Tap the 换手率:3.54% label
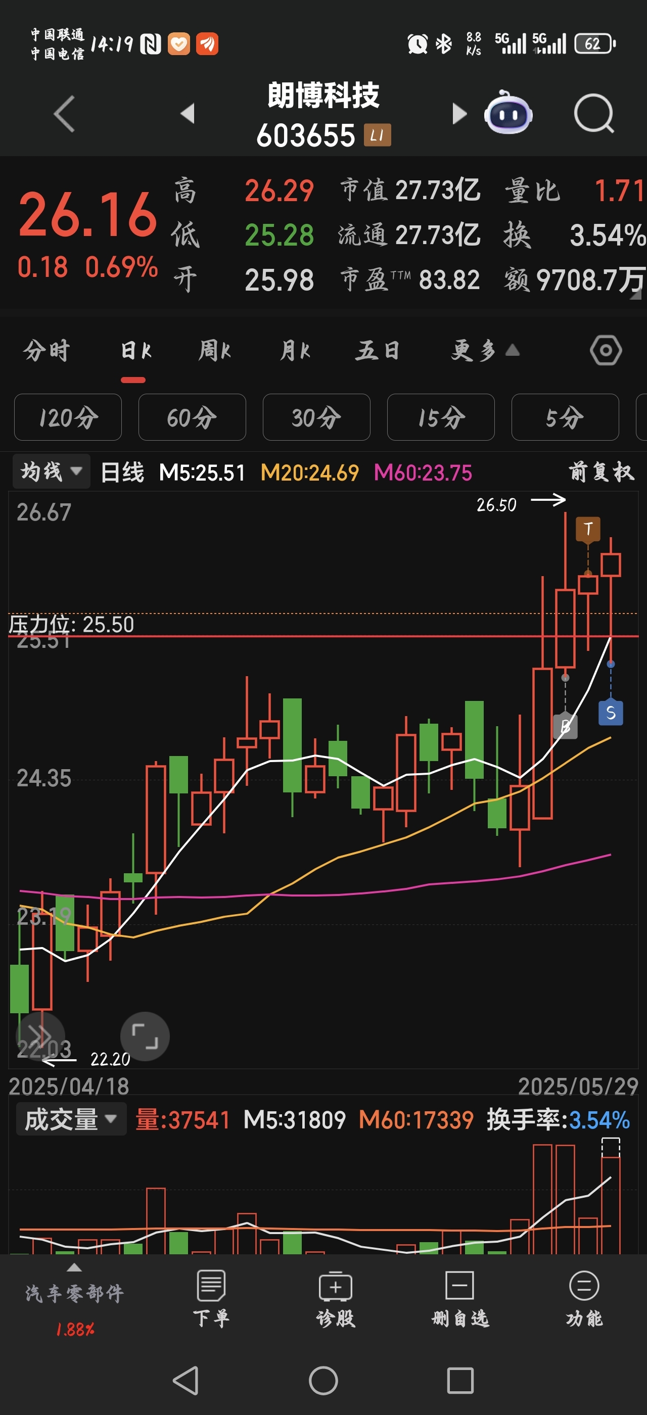The width and height of the screenshot is (647, 1415). 558,1120
